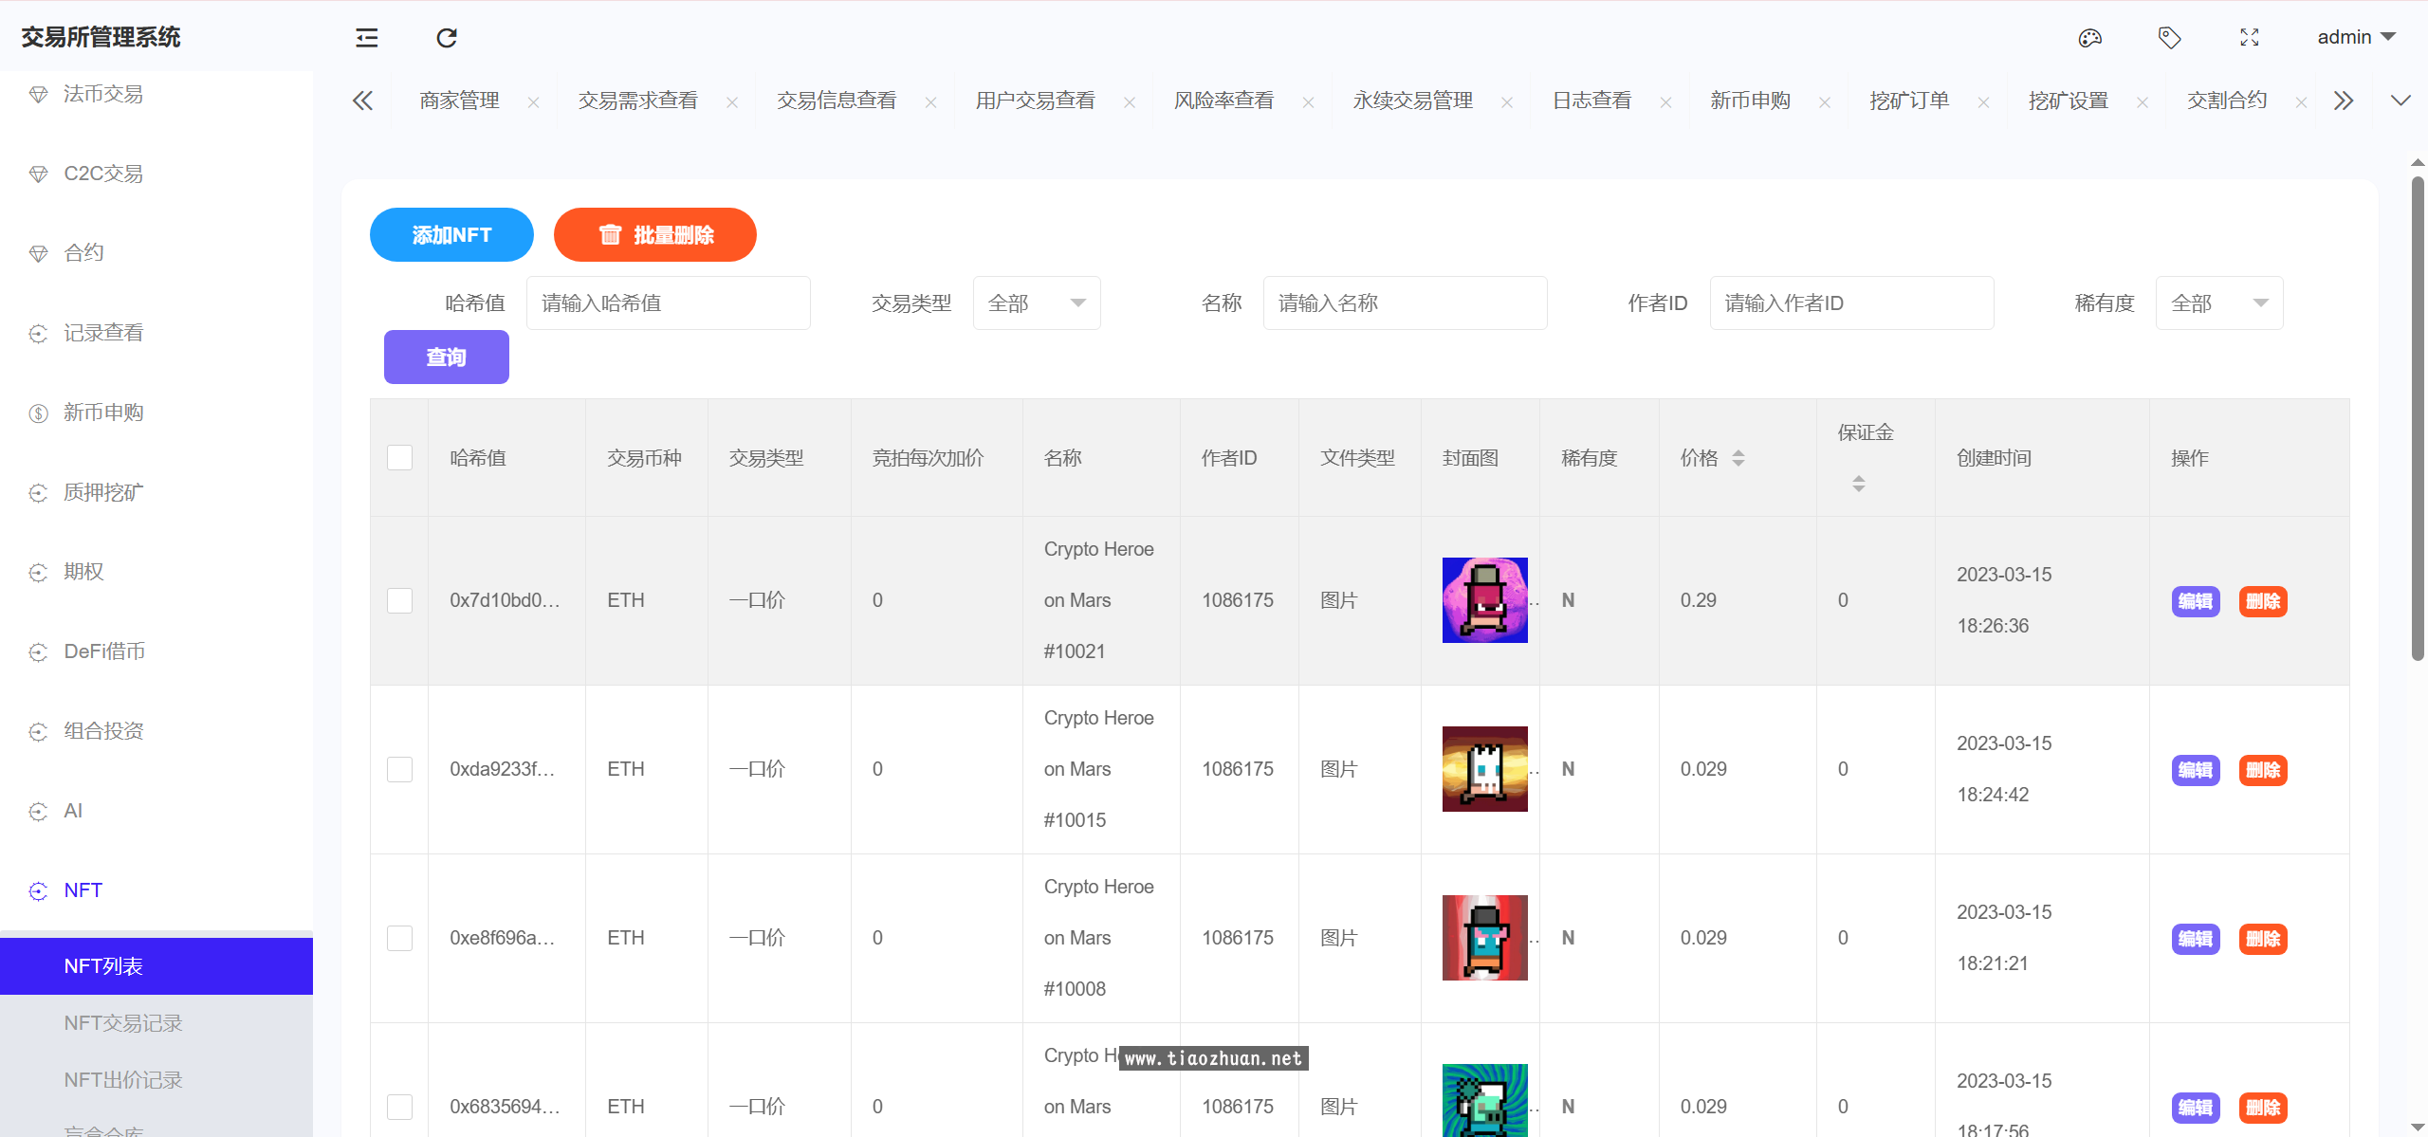Switch to the 挖矿订单 tab

coord(1908,101)
